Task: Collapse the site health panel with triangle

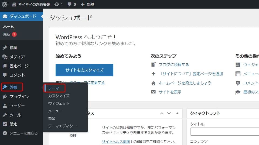Action: [x=177, y=113]
